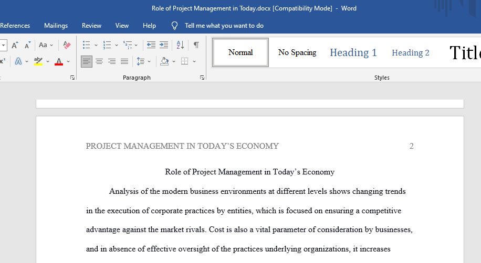
Task: Apply bulleted list
Action: pyautogui.click(x=87, y=45)
